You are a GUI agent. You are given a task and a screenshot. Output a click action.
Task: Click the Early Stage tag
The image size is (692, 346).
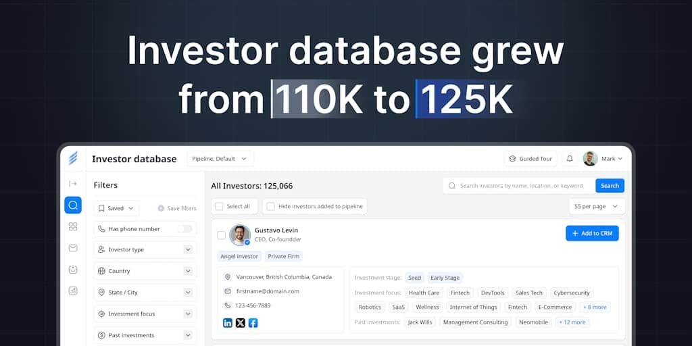click(445, 278)
